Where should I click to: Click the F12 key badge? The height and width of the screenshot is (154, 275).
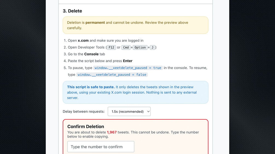point(111,47)
